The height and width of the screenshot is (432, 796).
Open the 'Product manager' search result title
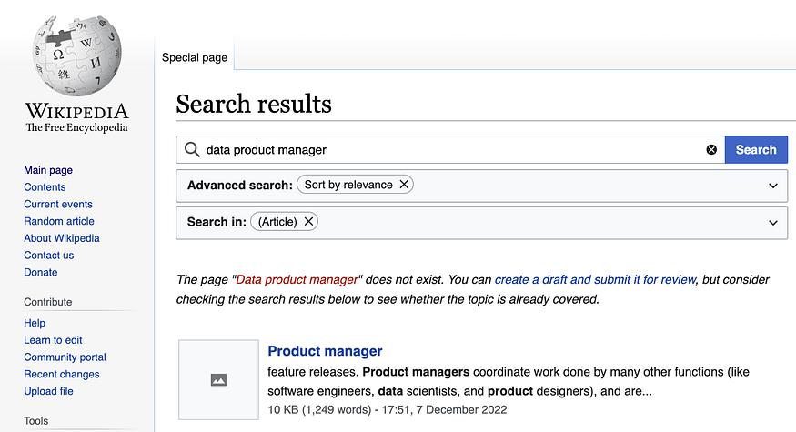point(325,351)
